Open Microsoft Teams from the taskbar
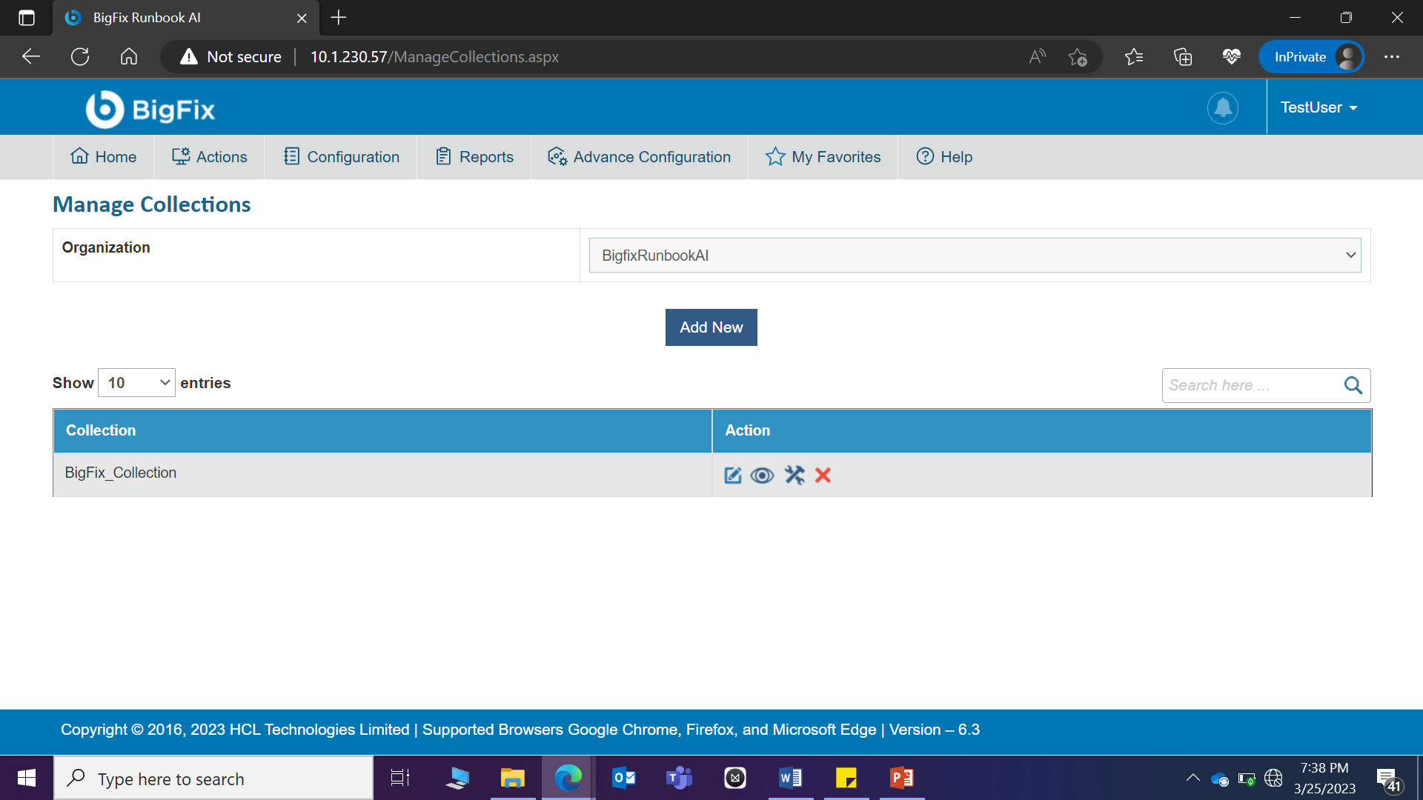Image resolution: width=1423 pixels, height=800 pixels. (x=679, y=779)
